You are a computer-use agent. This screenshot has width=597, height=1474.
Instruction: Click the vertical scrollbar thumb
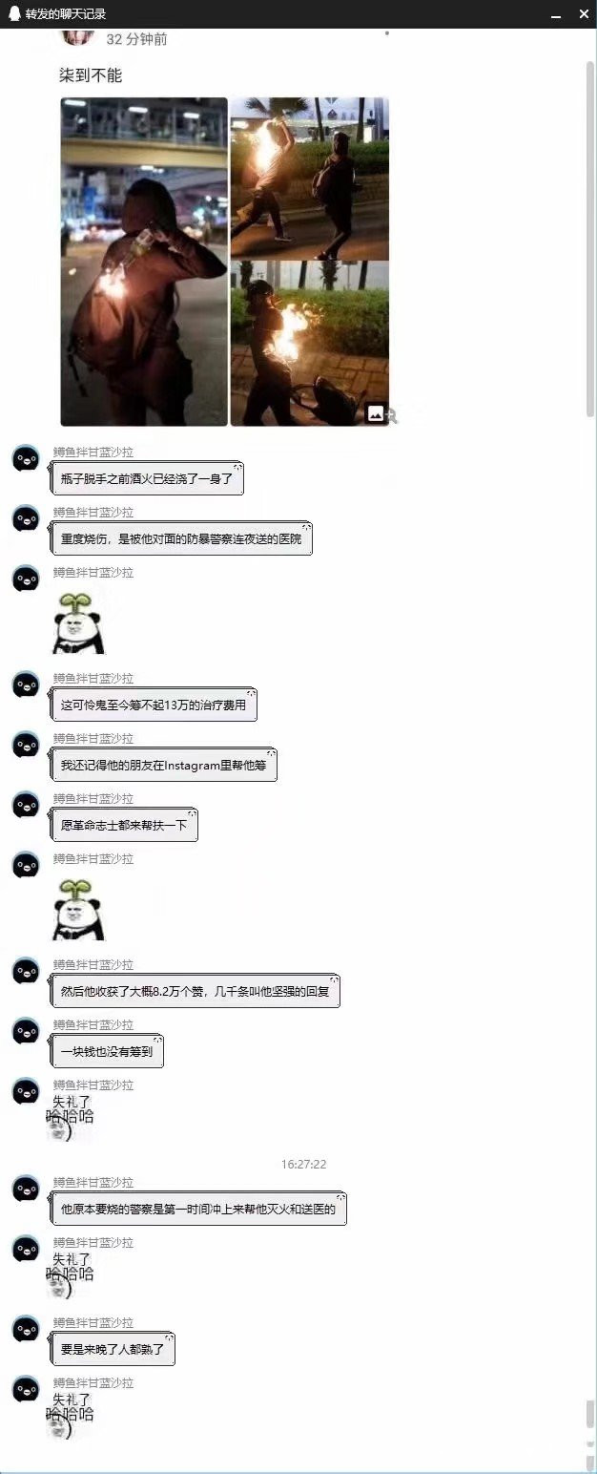point(590,239)
